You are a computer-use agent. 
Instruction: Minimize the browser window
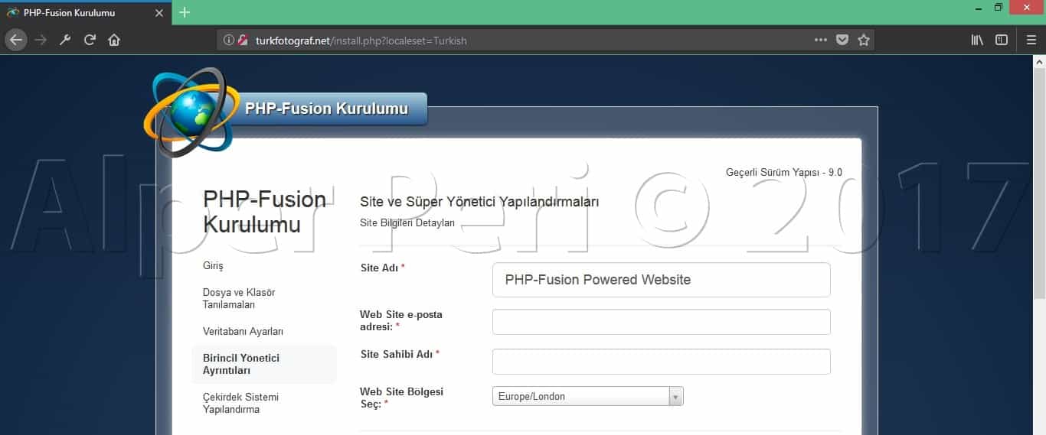[979, 8]
